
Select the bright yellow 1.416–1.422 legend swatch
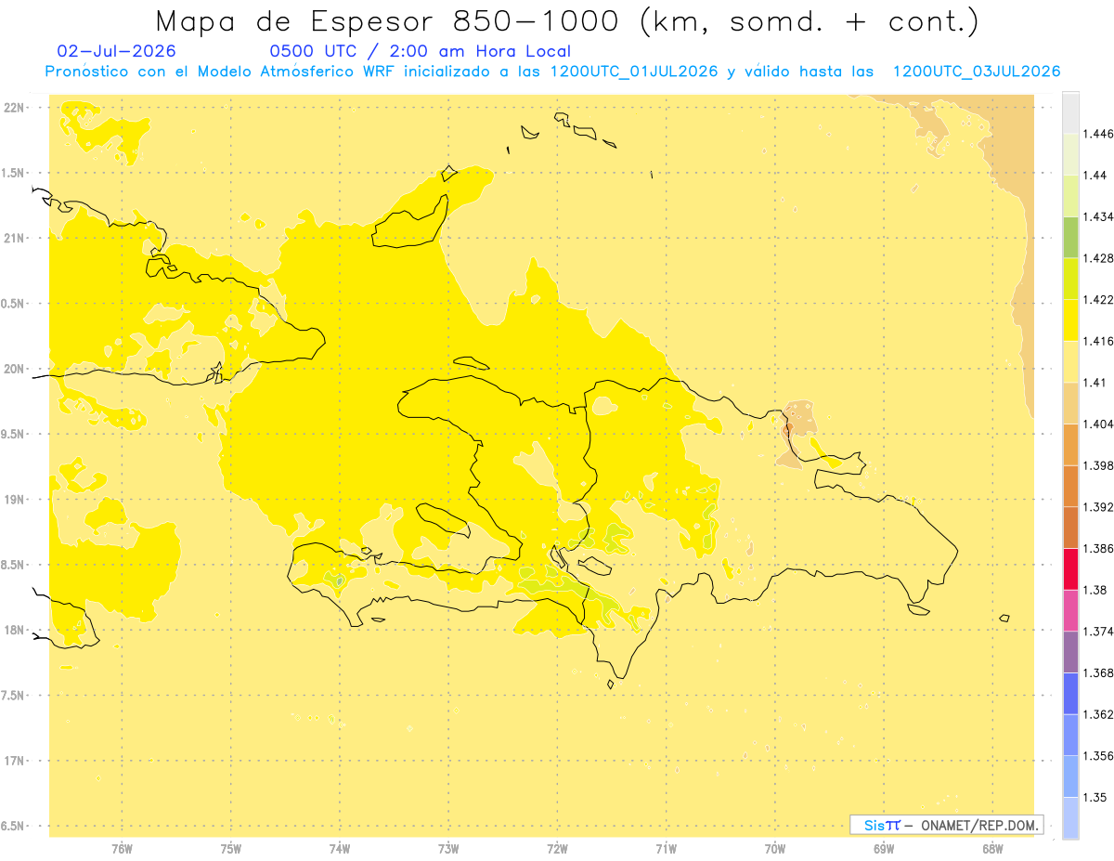coord(1070,320)
